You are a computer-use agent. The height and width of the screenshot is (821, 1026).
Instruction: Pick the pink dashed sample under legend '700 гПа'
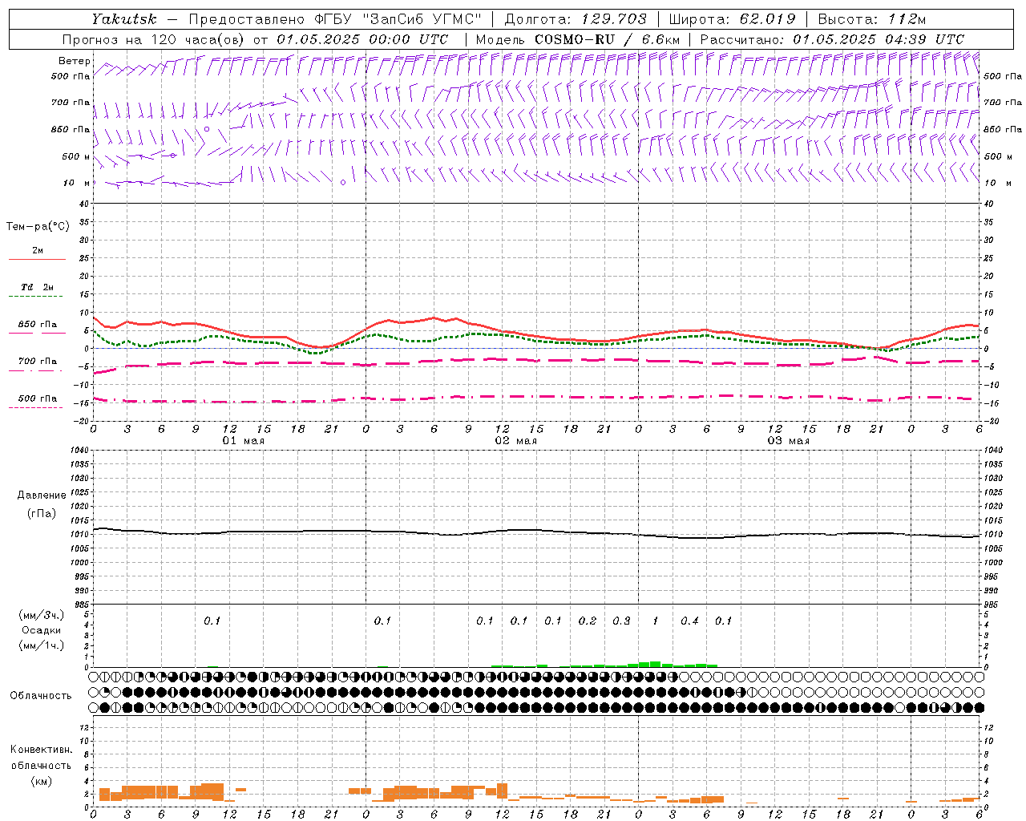tap(36, 370)
